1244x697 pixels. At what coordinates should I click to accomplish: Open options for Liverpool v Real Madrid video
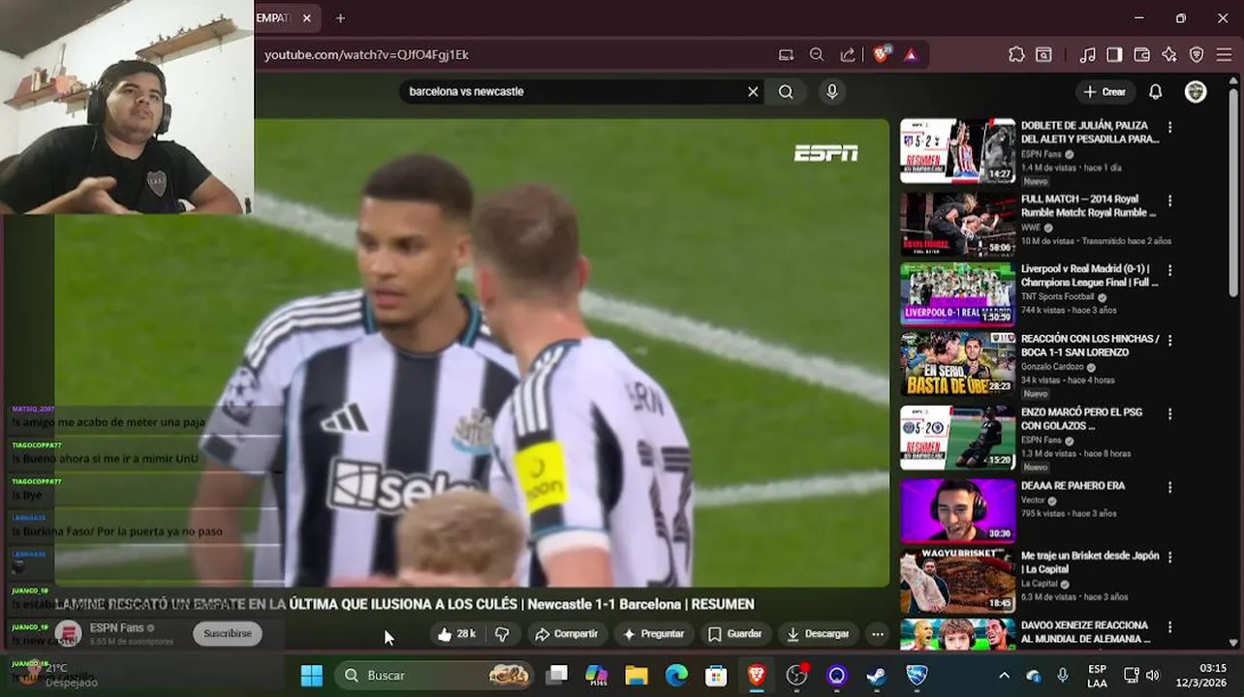coord(1169,270)
